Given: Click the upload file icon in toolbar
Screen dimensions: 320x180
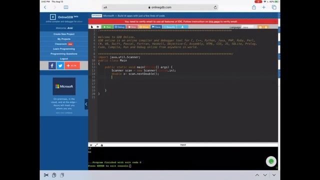Looking at the screenshot, I should [98, 27].
